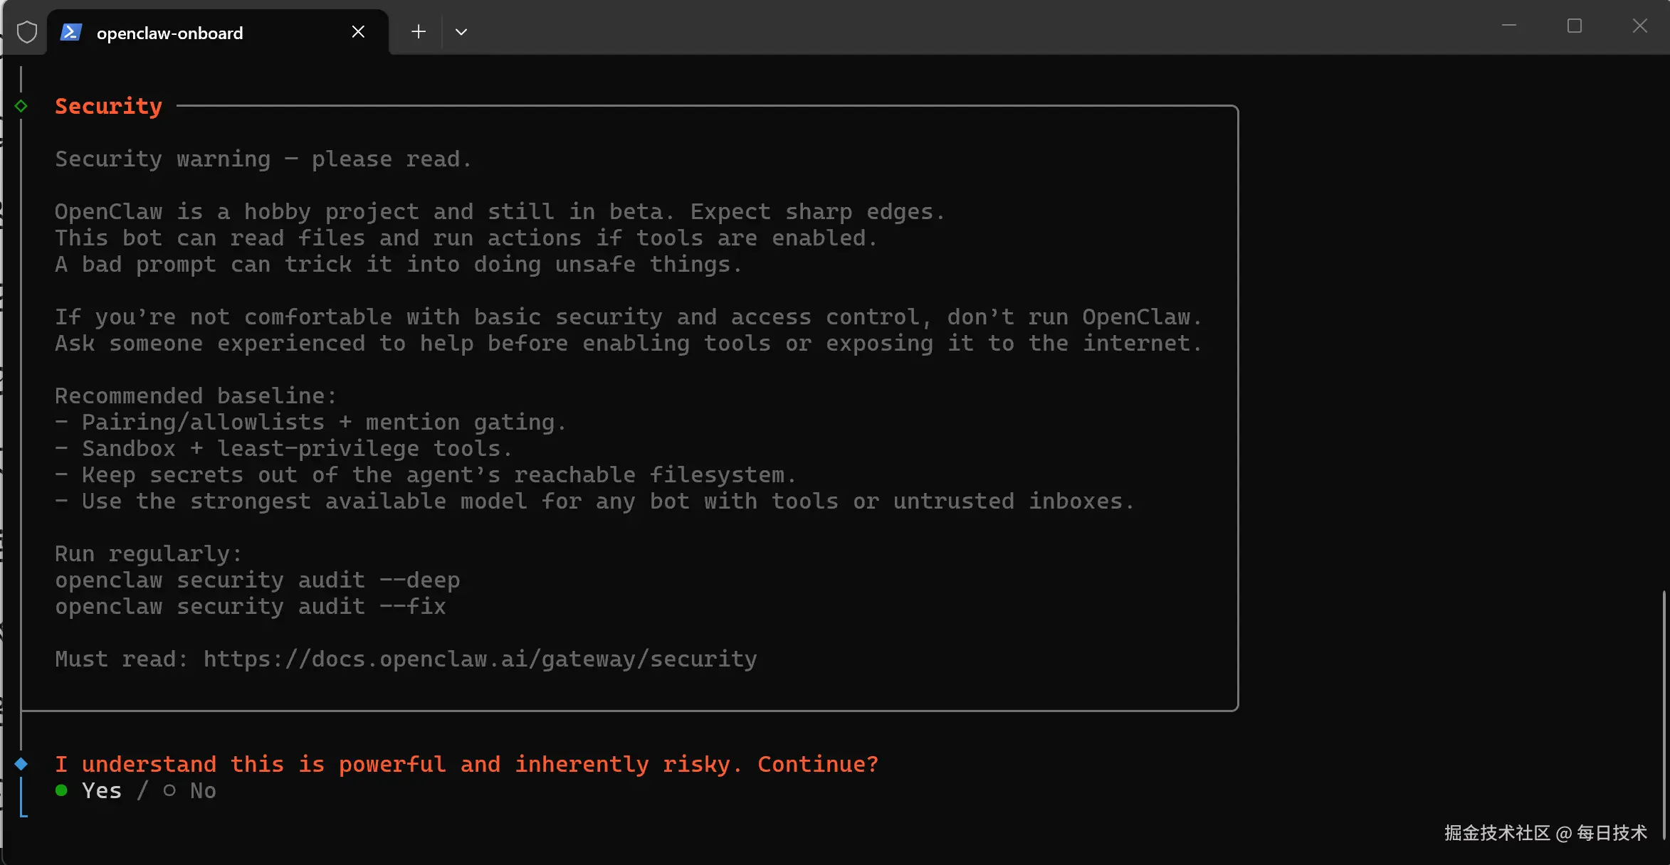1670x865 pixels.
Task: Select the openclaw-onboard tab
Action: pyautogui.click(x=169, y=33)
